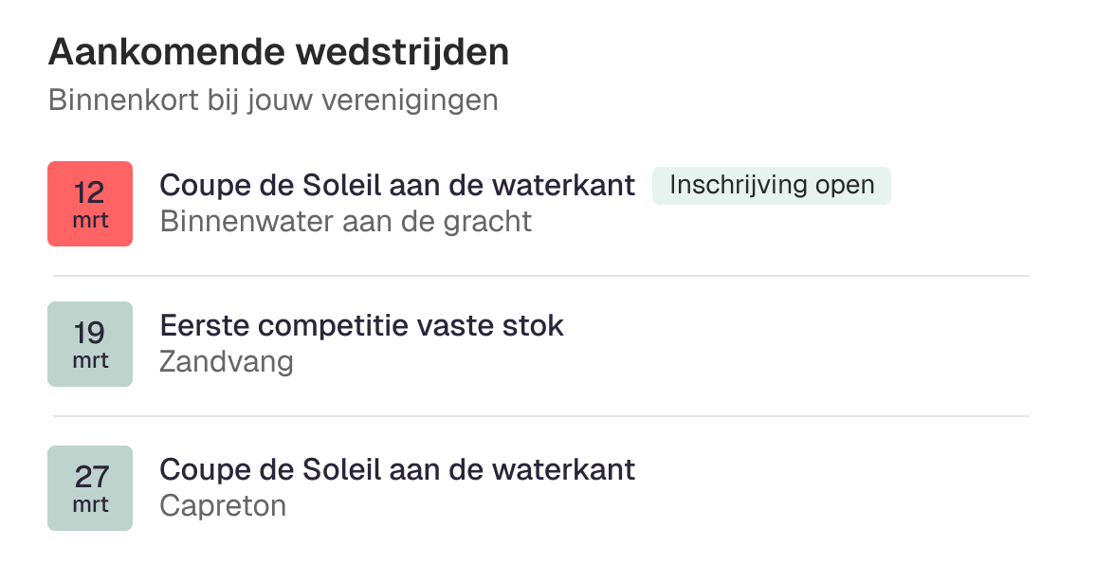
Task: Click the 'Aankomende wedstrijden' heading
Action: point(279,52)
